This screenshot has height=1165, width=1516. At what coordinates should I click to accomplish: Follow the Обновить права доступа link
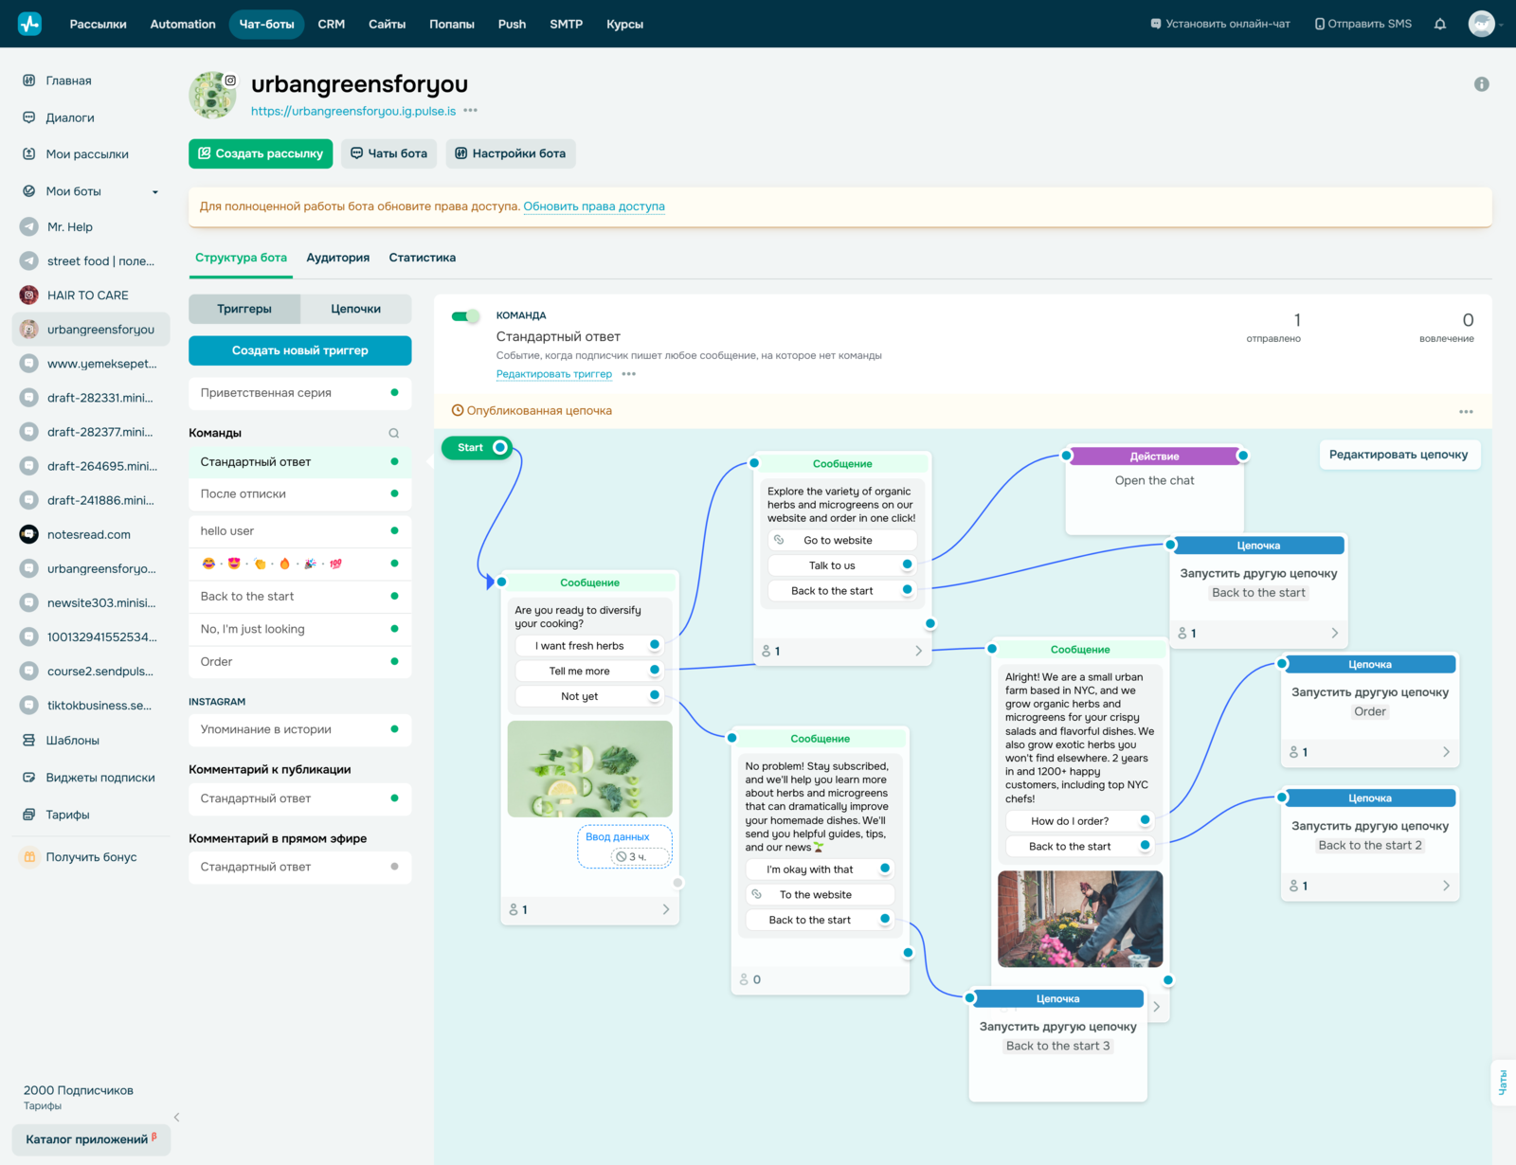(x=594, y=206)
